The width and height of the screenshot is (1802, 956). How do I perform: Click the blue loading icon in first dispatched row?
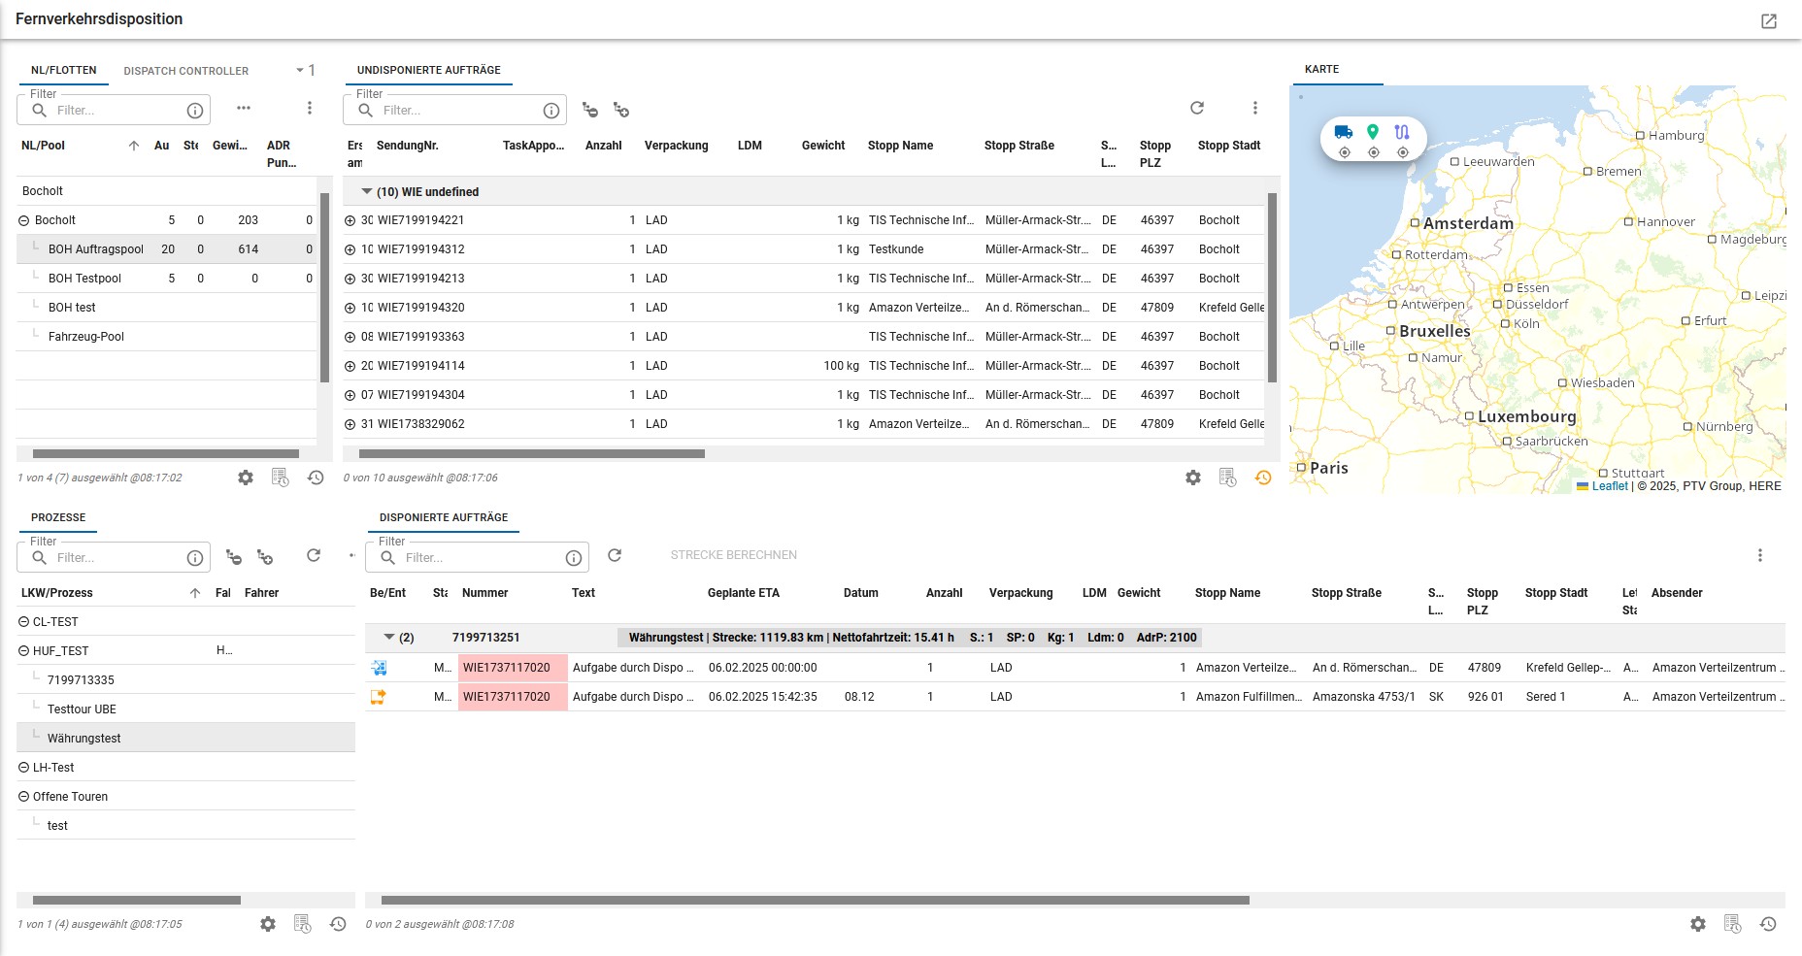coord(379,668)
